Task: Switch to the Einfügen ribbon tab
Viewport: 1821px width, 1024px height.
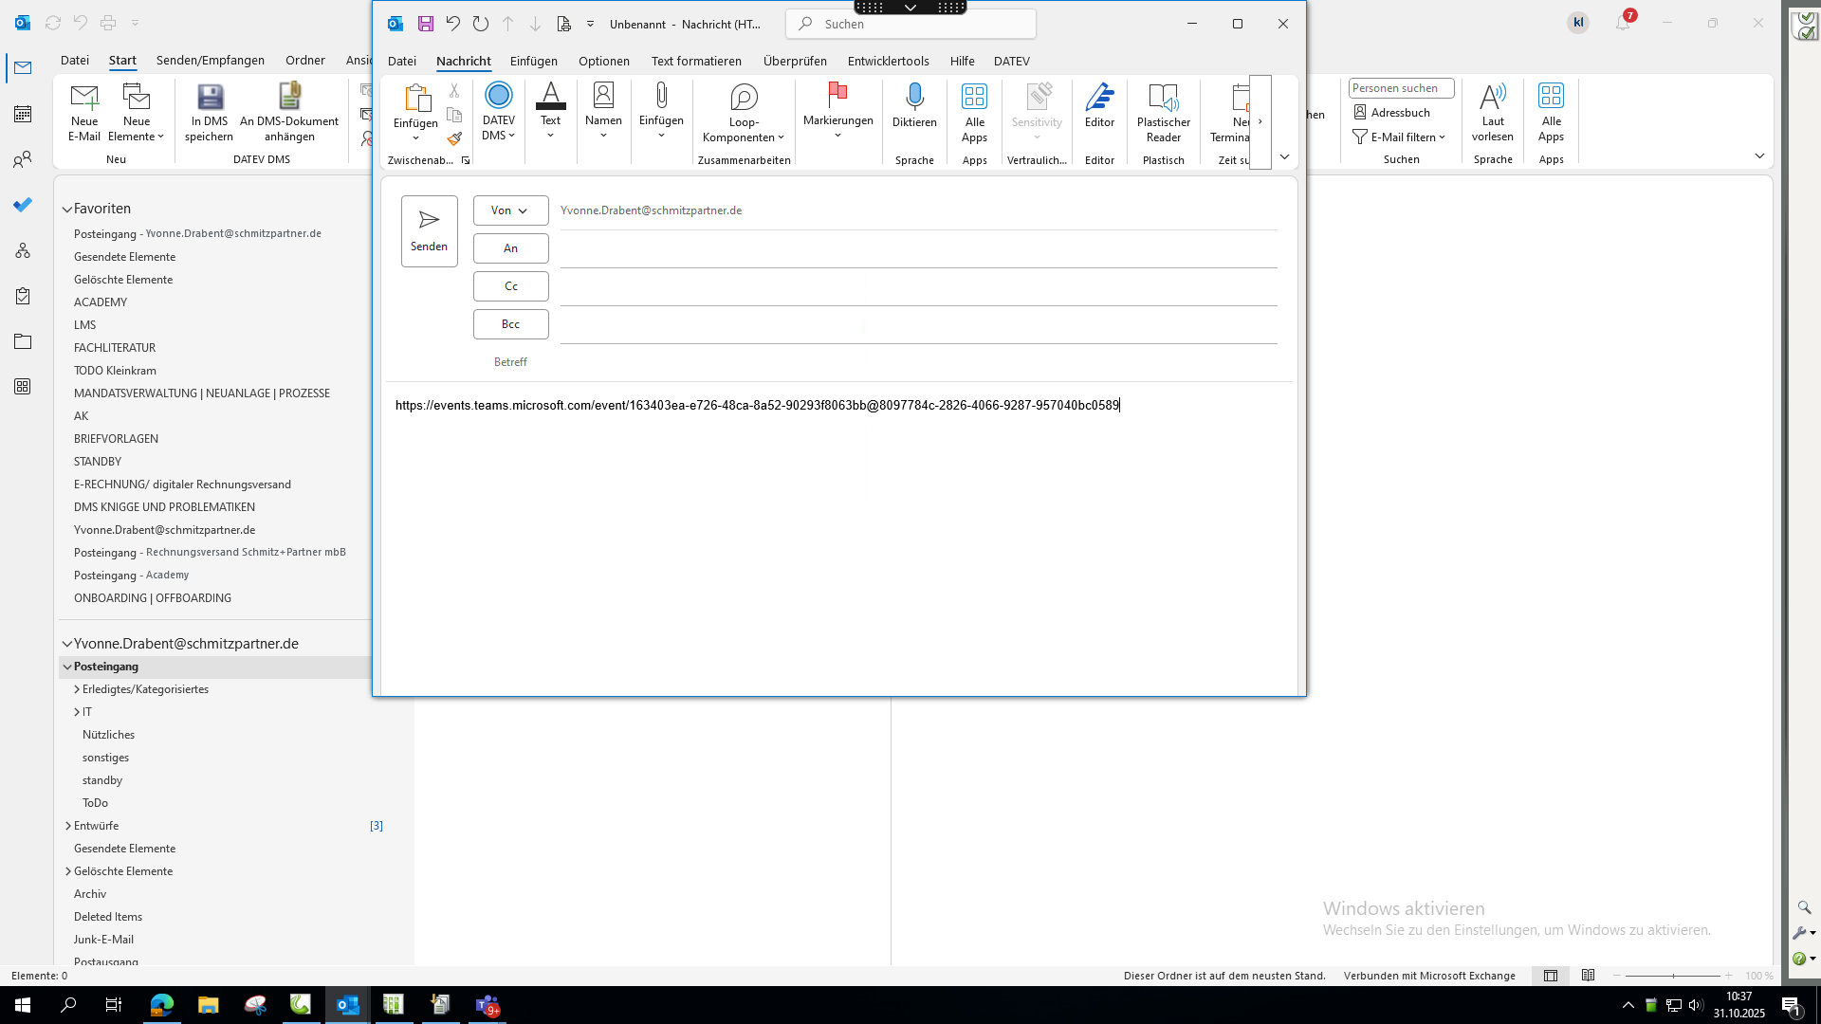Action: (x=533, y=61)
